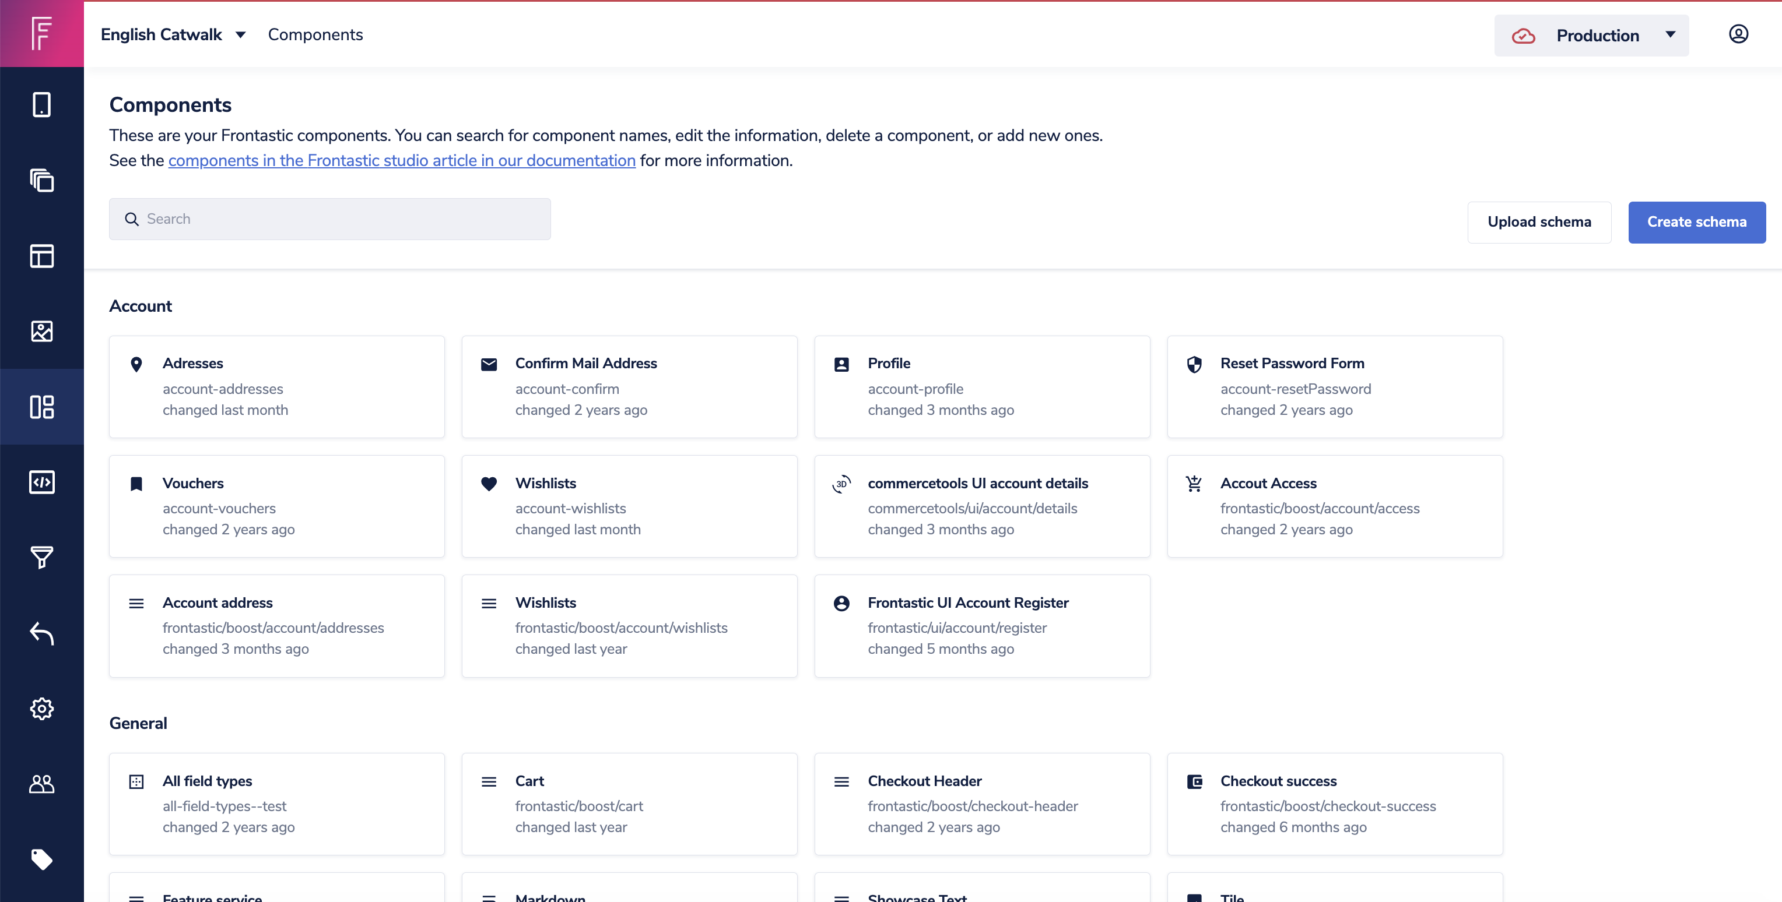Image resolution: width=1782 pixels, height=902 pixels.
Task: Open the redirects arrow icon in sidebar
Action: pos(41,632)
